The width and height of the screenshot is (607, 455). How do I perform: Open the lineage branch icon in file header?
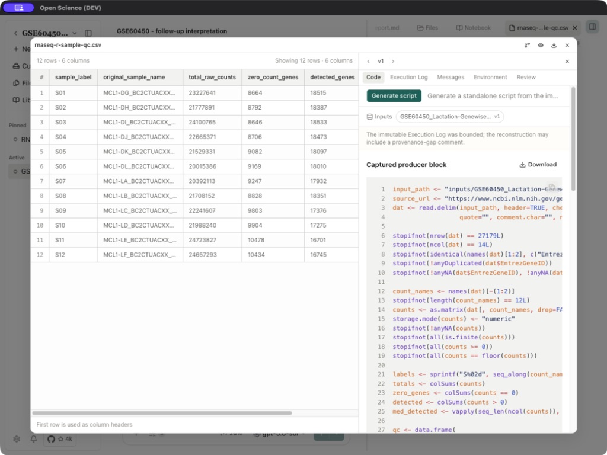coord(527,45)
